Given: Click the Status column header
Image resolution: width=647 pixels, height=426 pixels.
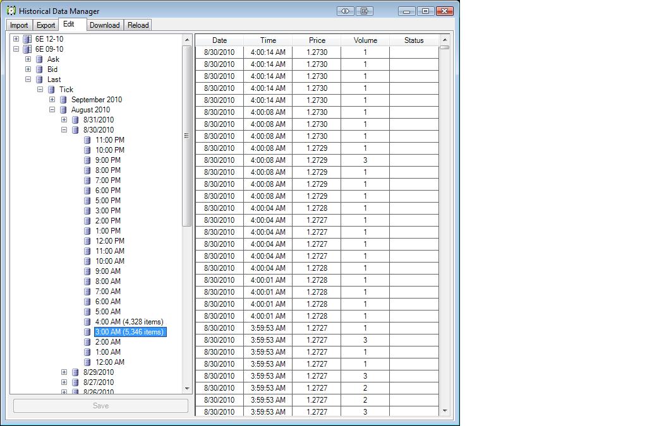Looking at the screenshot, I should tap(414, 40).
